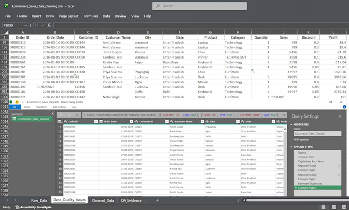Select column A header
349x210 pixels.
pos(22,32)
